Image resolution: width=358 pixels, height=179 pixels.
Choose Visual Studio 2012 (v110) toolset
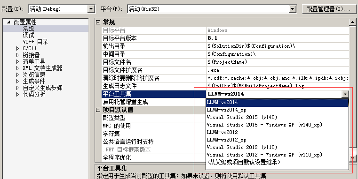[x=277, y=148]
